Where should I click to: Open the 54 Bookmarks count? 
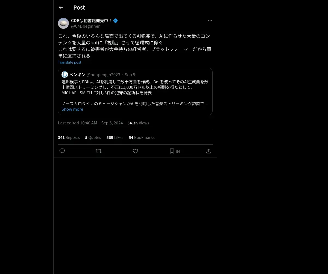142,138
